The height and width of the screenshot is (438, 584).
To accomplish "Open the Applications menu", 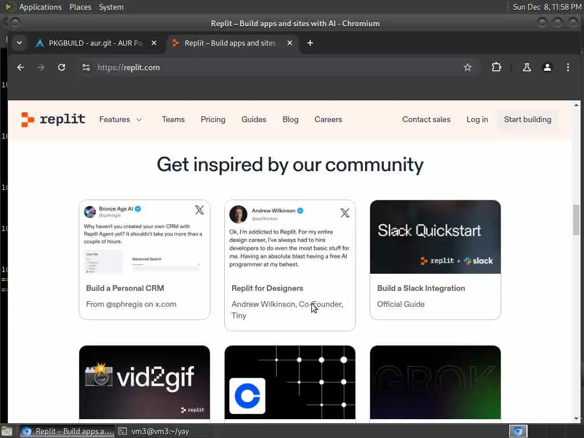I will click(x=40, y=7).
